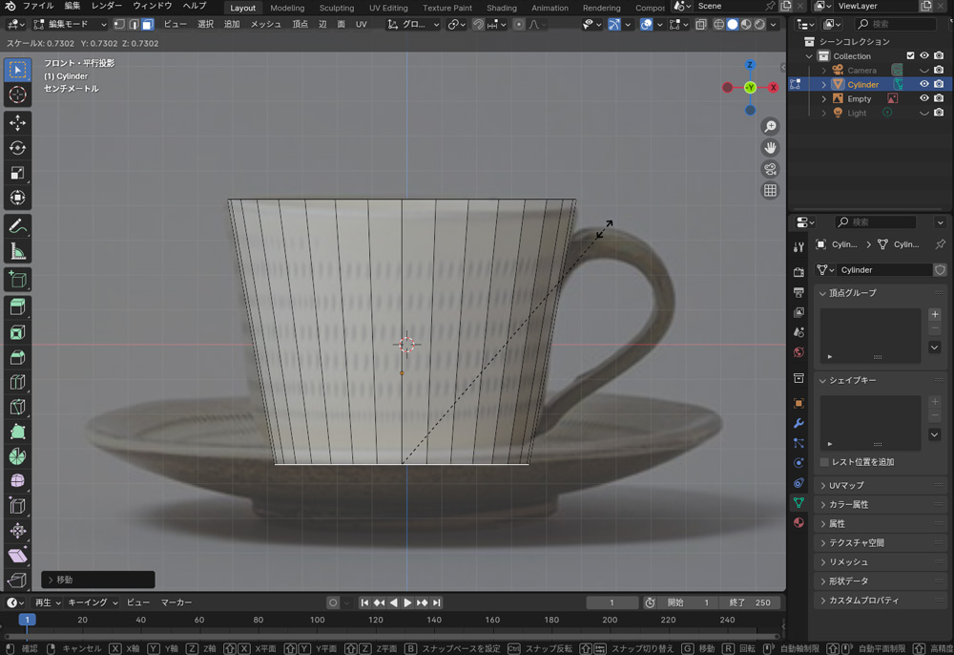Click the add vertex group plus button
Screen dimensions: 954x655
(935, 314)
